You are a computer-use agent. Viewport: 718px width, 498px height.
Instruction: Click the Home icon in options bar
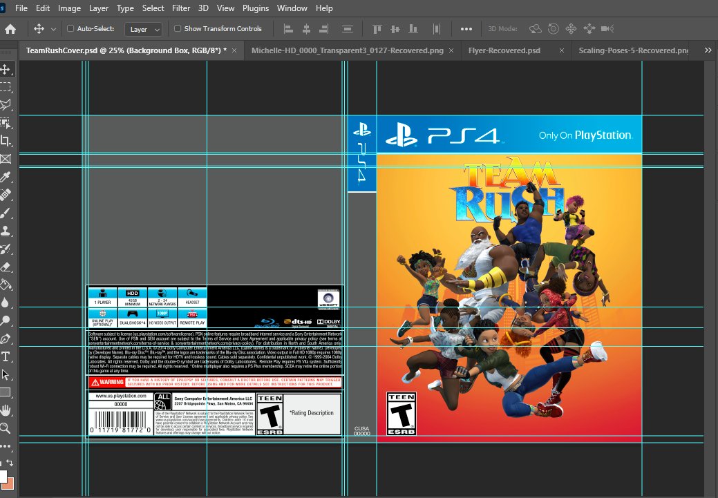(x=10, y=29)
